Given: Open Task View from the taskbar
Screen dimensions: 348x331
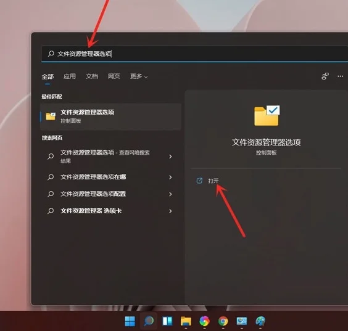Looking at the screenshot, I should click(x=167, y=321).
